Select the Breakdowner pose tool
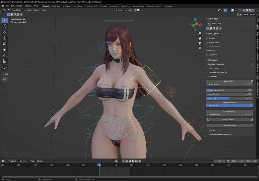259x181 pixels. 5,68
